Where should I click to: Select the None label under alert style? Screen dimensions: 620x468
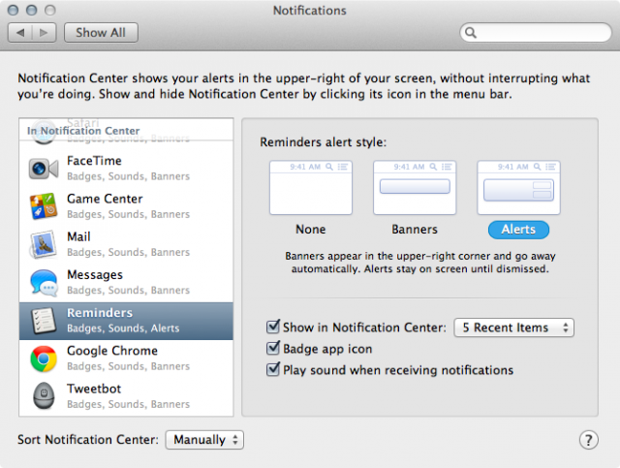(x=311, y=230)
